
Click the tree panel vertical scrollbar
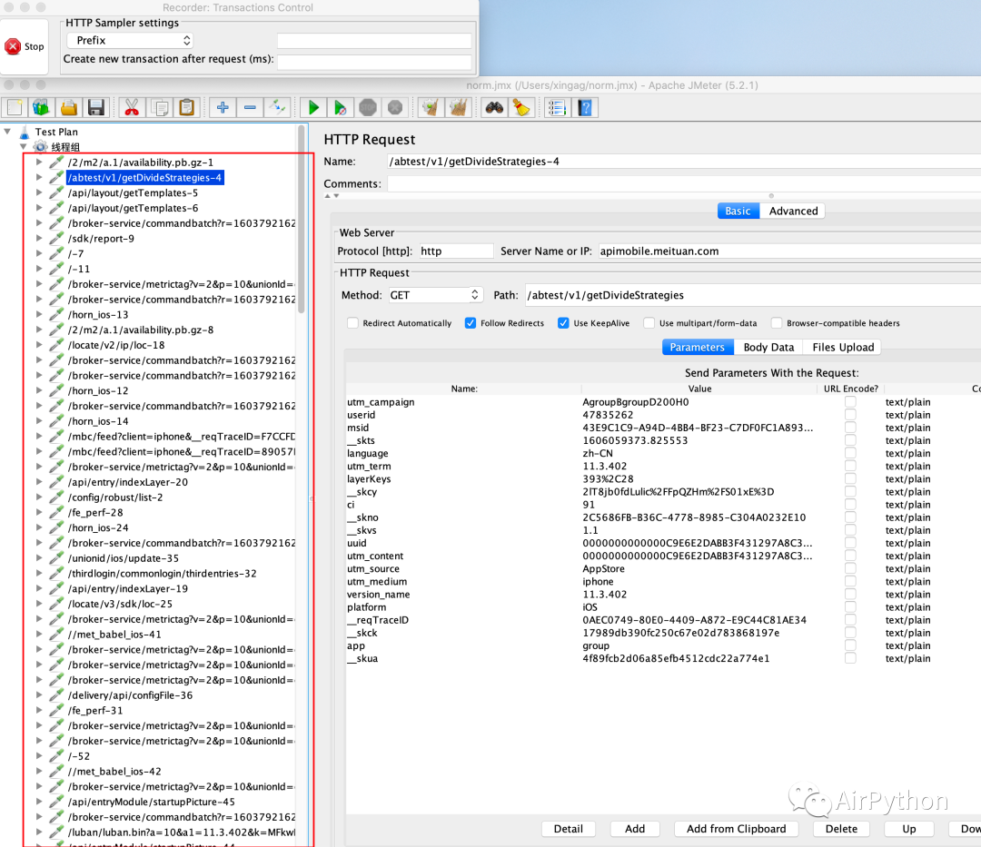click(302, 219)
